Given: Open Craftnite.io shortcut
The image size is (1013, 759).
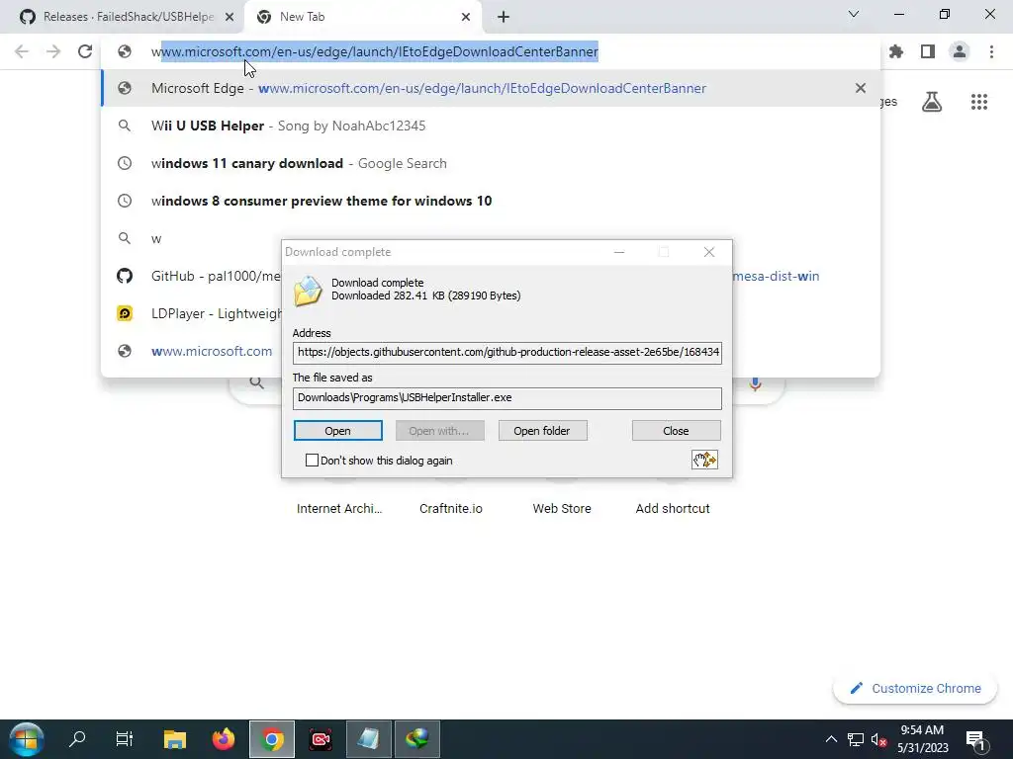Looking at the screenshot, I should [451, 509].
